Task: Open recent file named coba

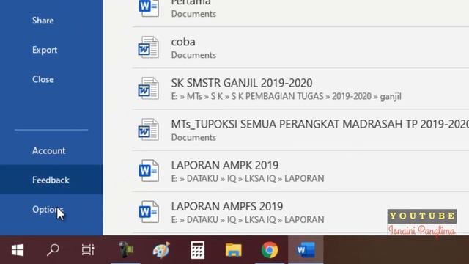Action: [x=183, y=42]
